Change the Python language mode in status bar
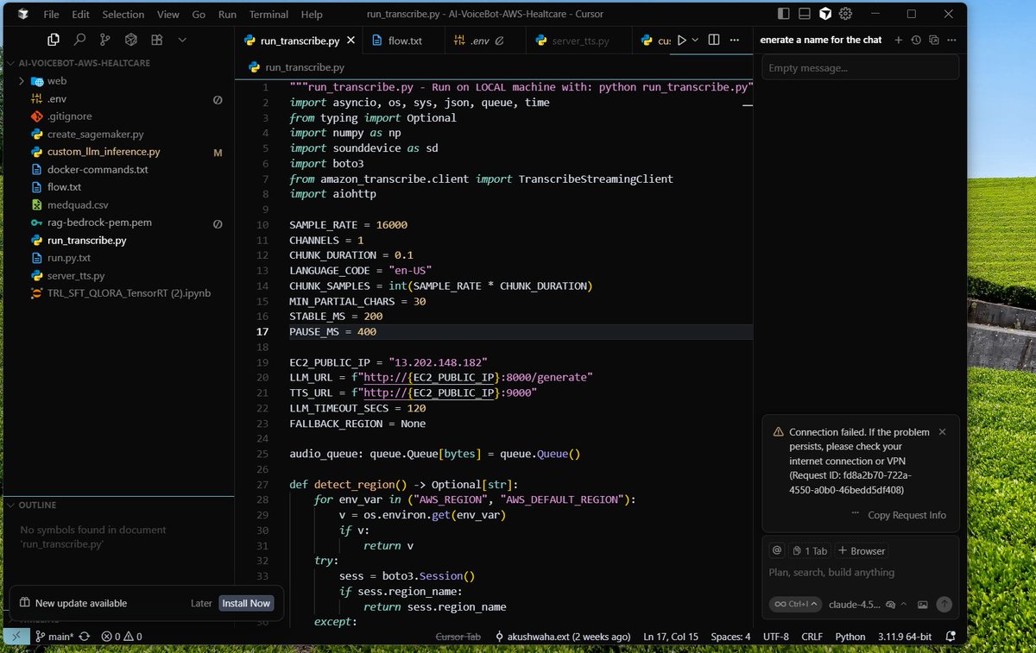This screenshot has height=653, width=1036. pyautogui.click(x=850, y=637)
